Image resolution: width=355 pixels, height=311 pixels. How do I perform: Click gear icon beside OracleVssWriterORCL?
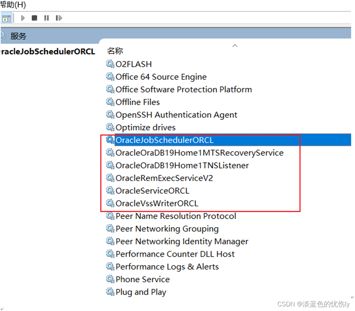(x=110, y=203)
